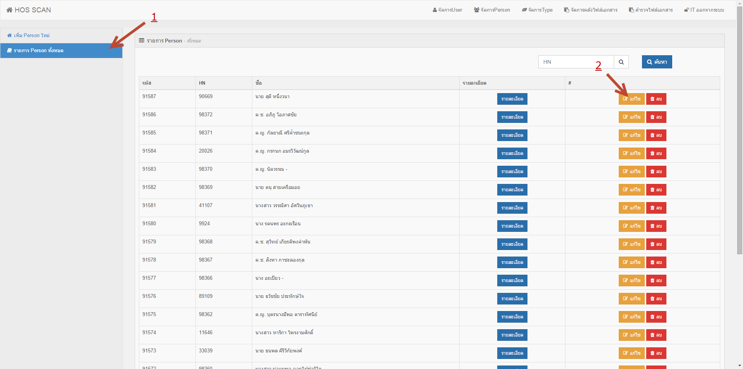Edit record 91584 with แก้ไข button
This screenshot has width=743, height=369.
coord(631,153)
